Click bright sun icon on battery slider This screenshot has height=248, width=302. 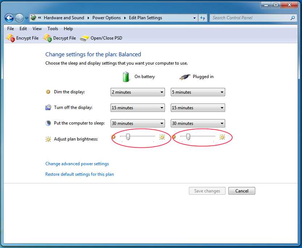pos(162,137)
